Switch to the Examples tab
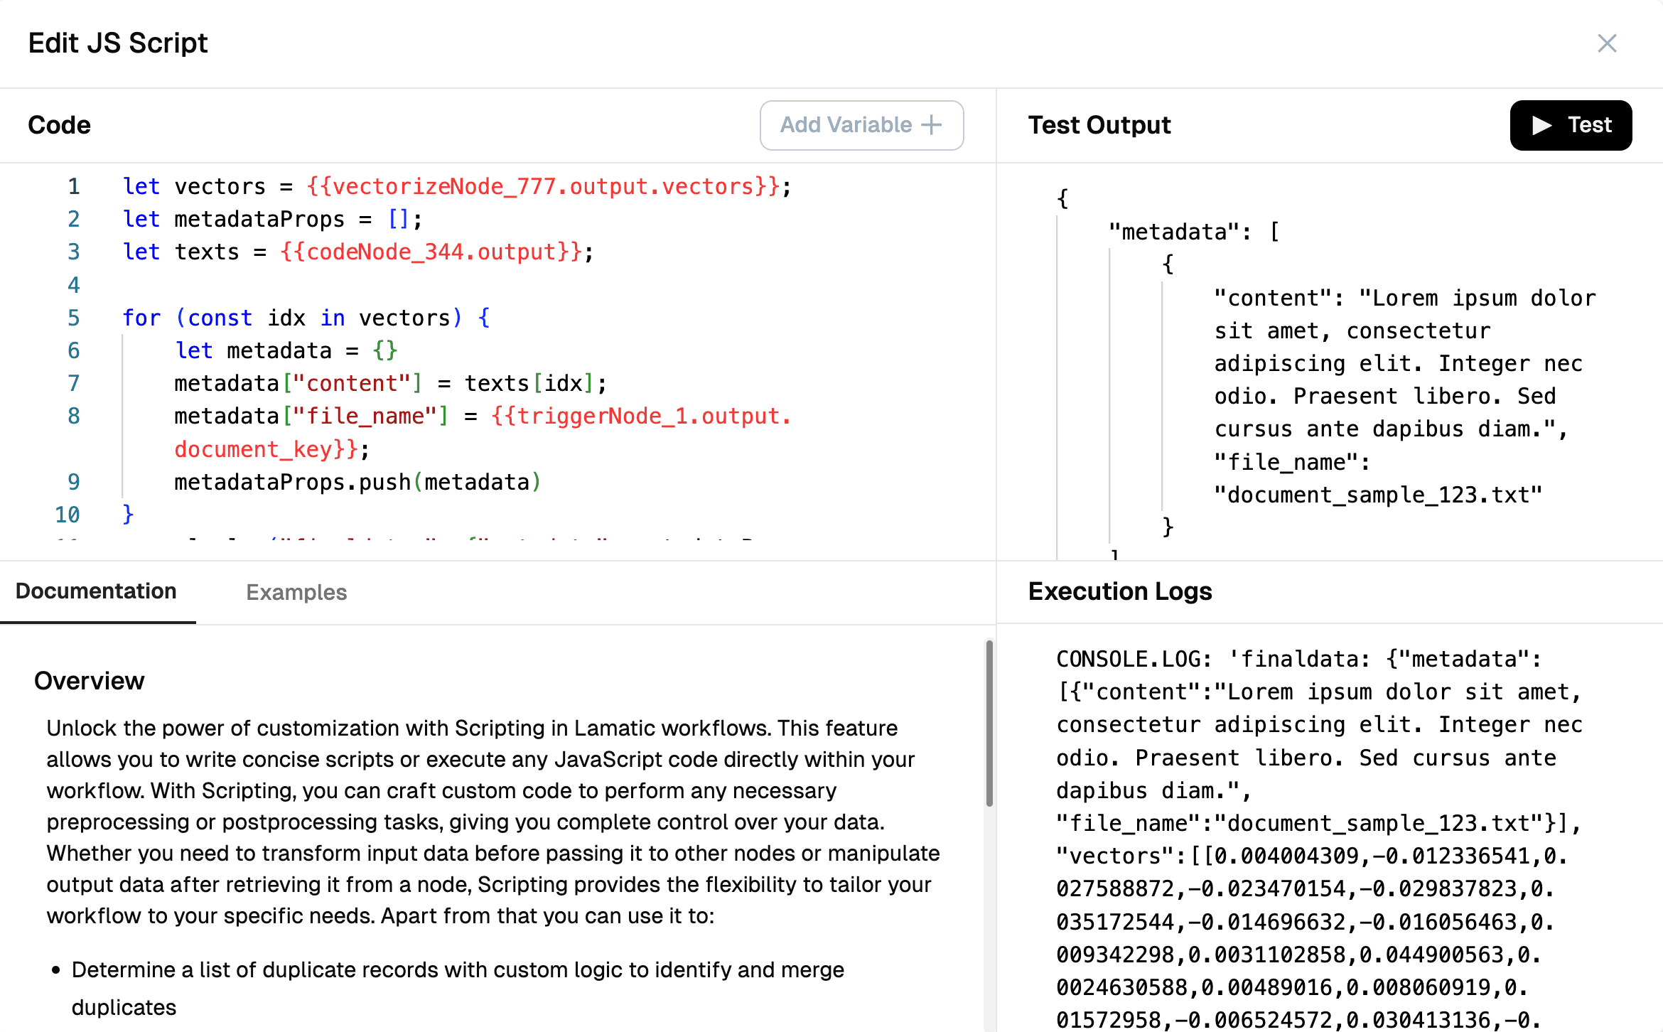 pyautogui.click(x=296, y=592)
